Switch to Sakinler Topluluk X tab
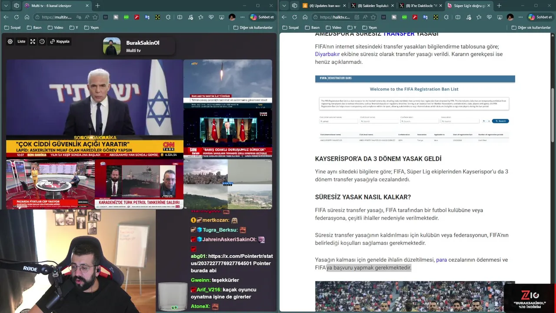 [372, 6]
